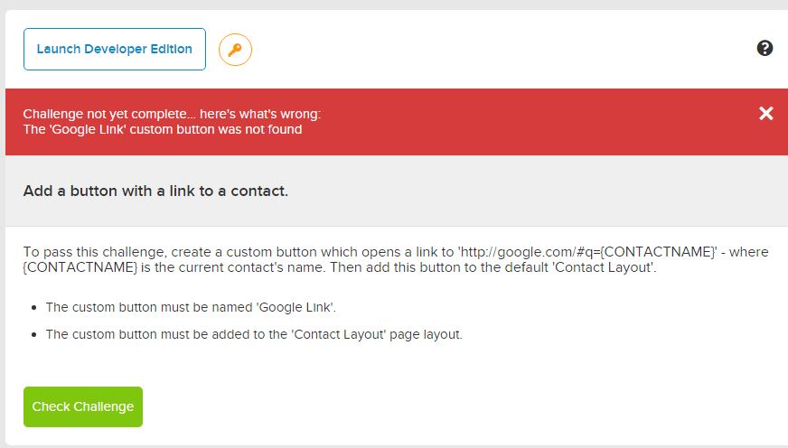Open help via the question mark icon

(765, 49)
